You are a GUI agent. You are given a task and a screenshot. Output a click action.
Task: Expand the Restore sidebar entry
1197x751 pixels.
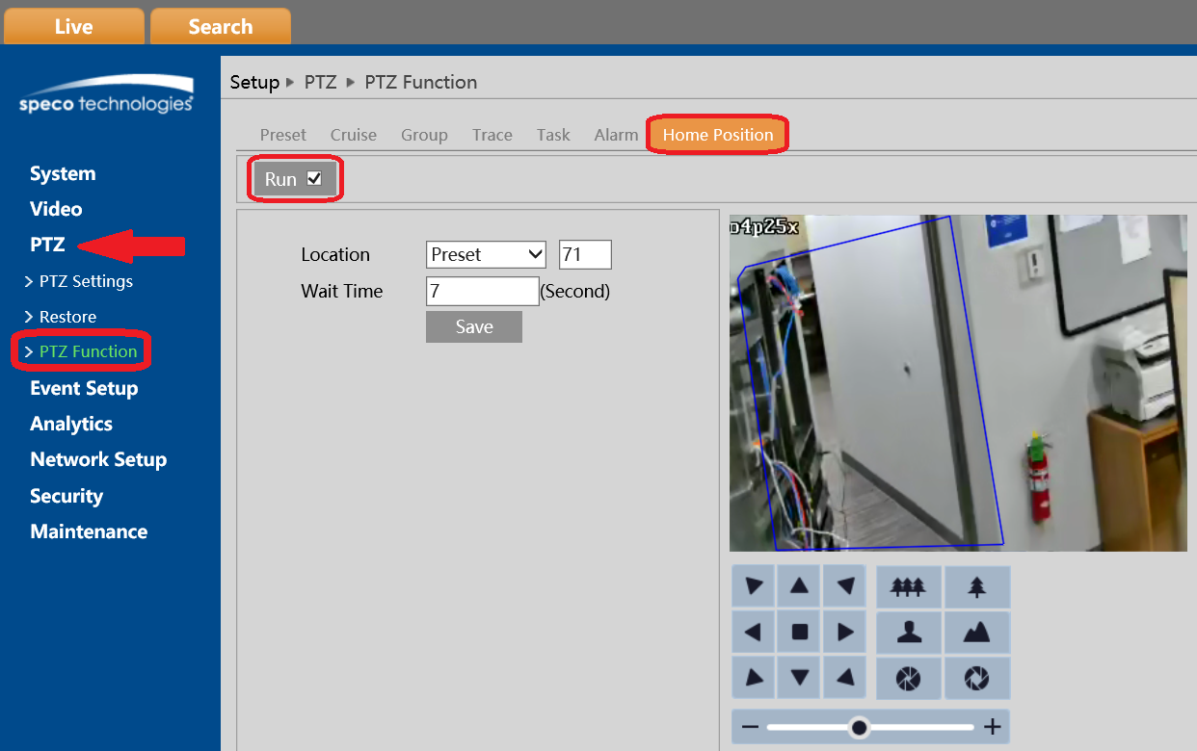(67, 316)
